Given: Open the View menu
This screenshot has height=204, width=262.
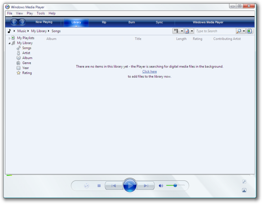Looking at the screenshot, I should point(19,13).
